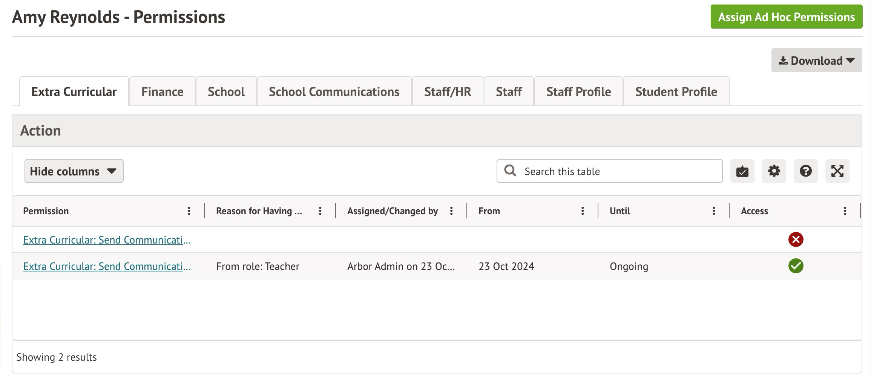This screenshot has height=378, width=871.
Task: Switch to the School Communications tab
Action: tap(334, 92)
